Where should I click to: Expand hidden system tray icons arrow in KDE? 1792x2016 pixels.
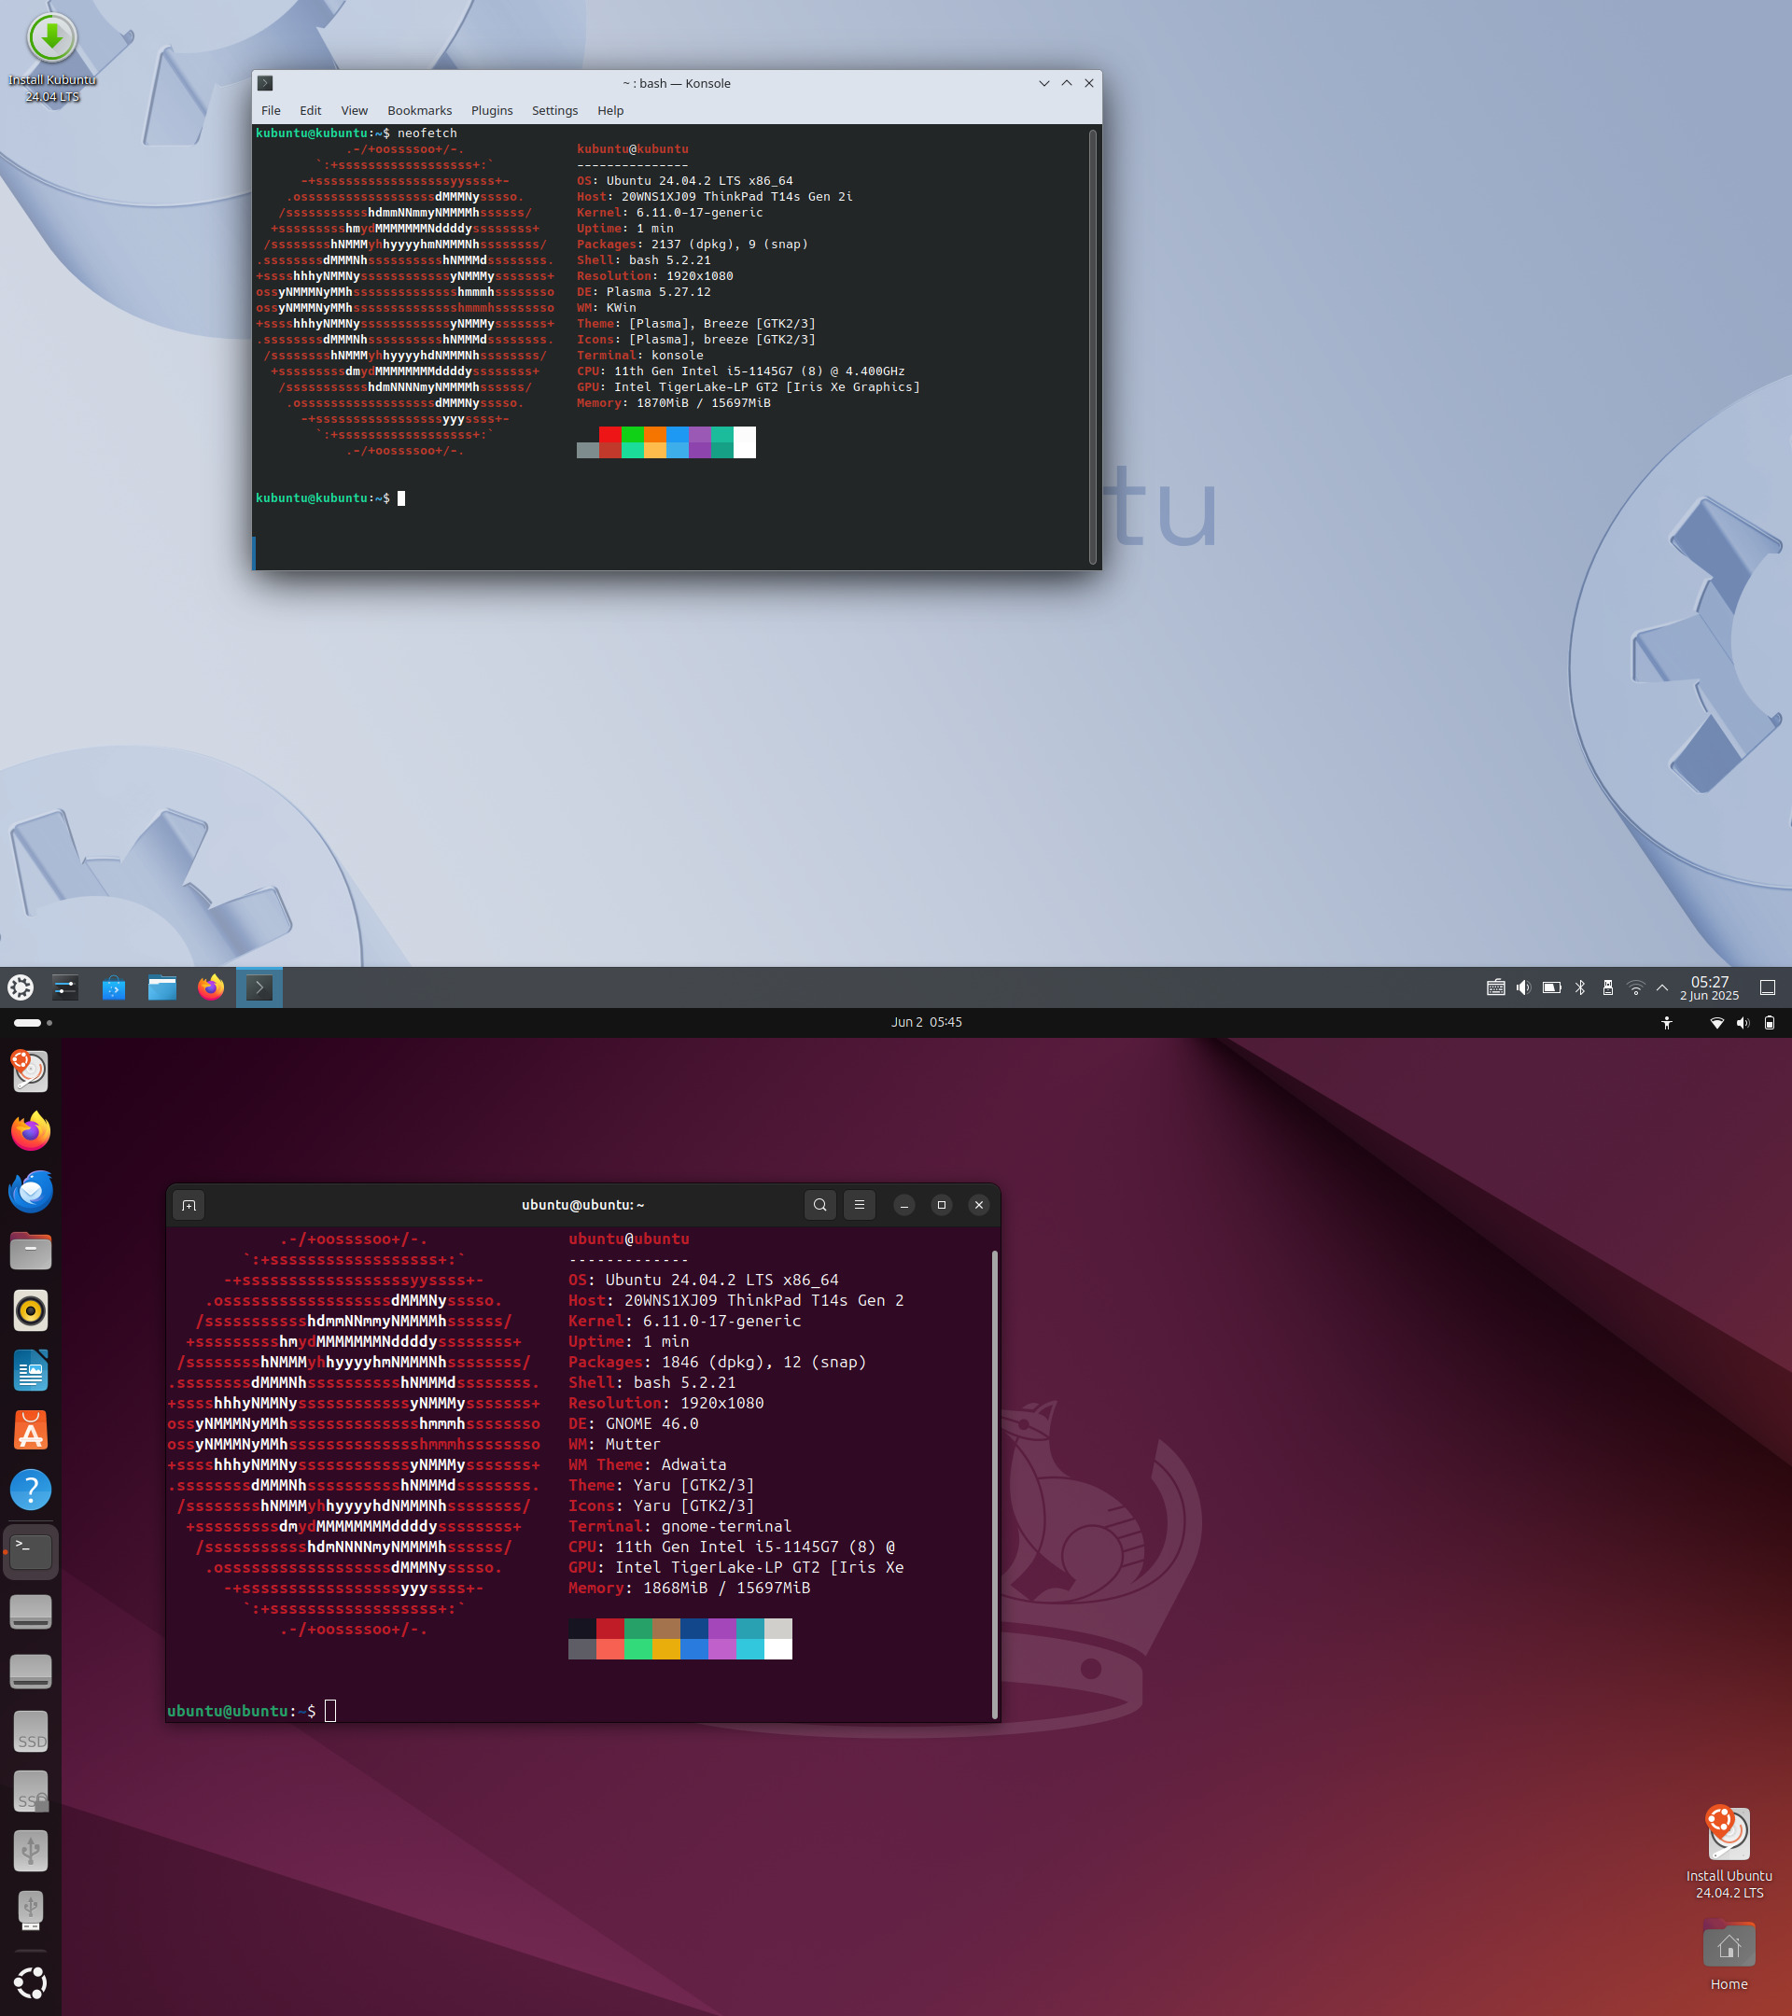point(1662,987)
